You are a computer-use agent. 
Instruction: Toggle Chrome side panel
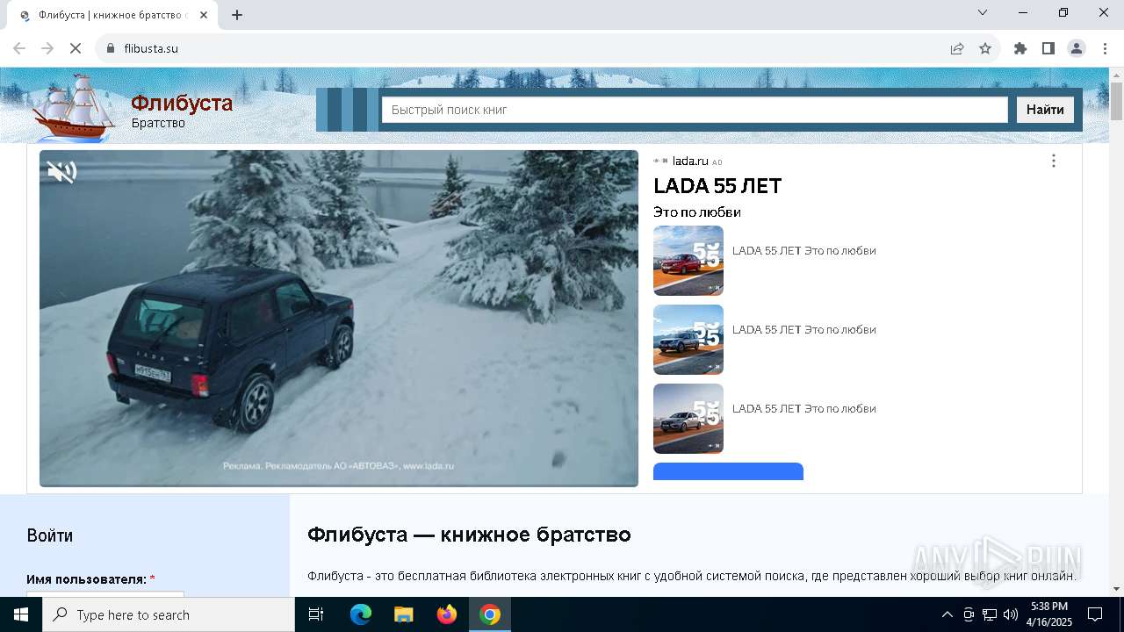pos(1048,48)
